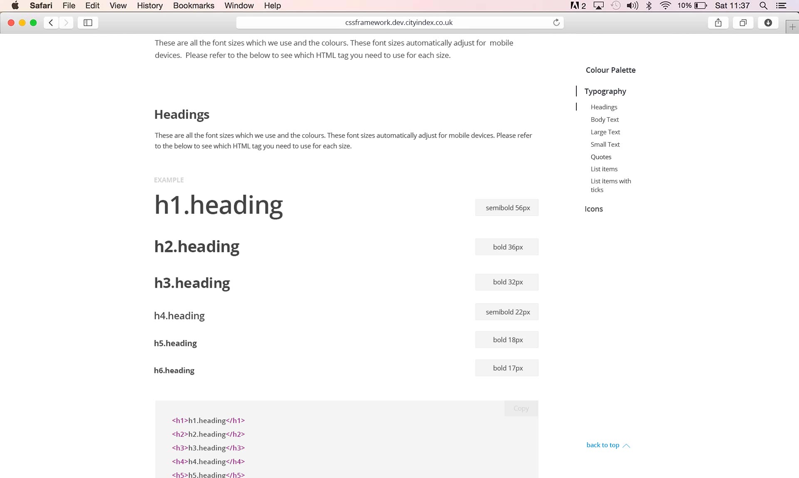Go to Colour Palette section

[610, 70]
